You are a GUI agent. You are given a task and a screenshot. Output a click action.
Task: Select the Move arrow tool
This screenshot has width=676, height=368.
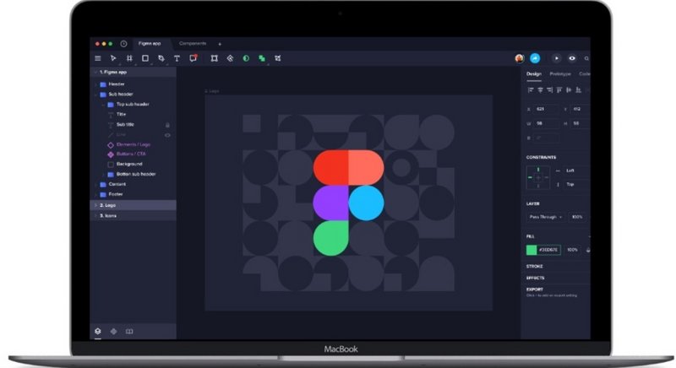coord(113,58)
